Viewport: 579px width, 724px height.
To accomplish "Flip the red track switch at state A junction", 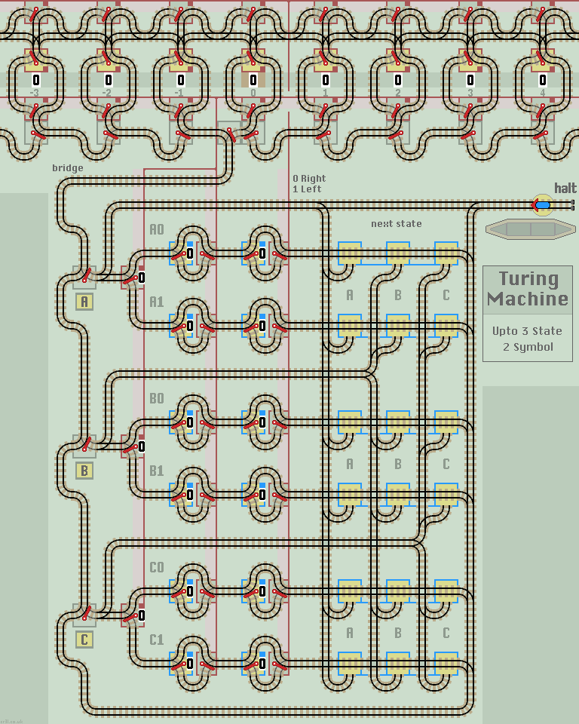I will [x=86, y=276].
